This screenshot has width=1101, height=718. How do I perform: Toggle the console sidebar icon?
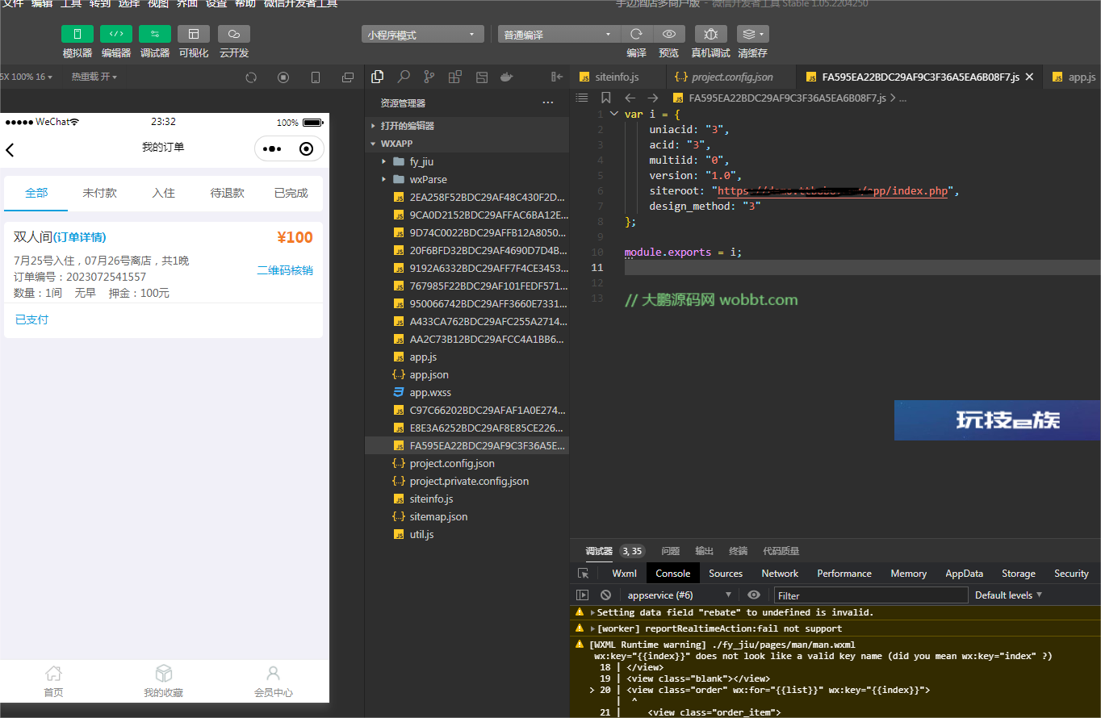coord(583,595)
